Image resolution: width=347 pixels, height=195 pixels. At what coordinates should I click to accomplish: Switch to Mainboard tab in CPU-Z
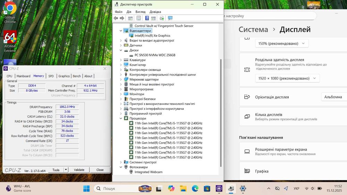(x=24, y=76)
